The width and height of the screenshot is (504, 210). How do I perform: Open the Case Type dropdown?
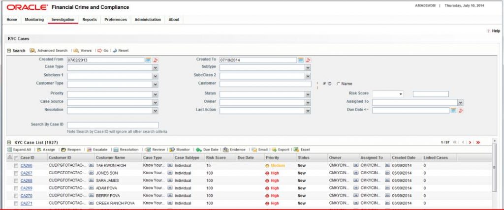tap(155, 68)
